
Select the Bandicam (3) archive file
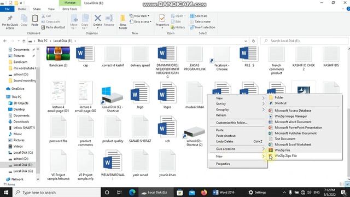click(x=59, y=57)
